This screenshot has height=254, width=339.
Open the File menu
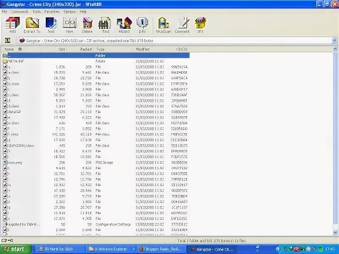tap(4, 11)
